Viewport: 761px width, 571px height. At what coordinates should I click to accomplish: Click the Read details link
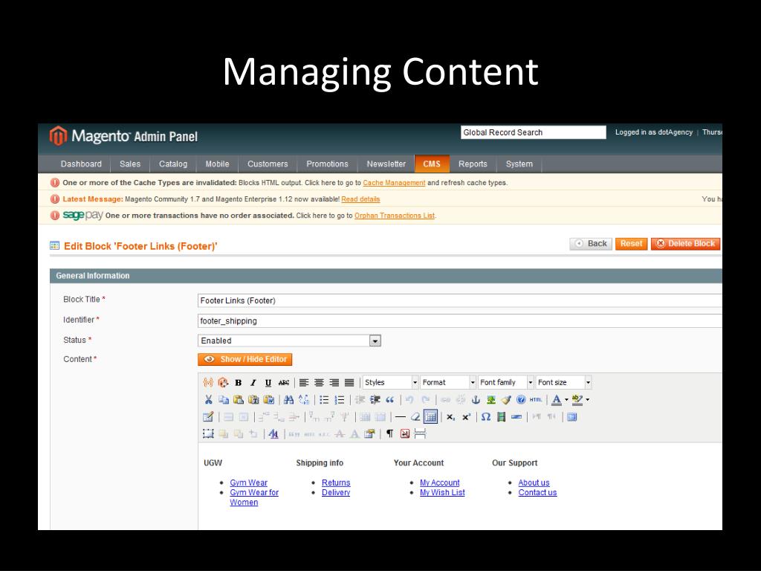pos(360,199)
